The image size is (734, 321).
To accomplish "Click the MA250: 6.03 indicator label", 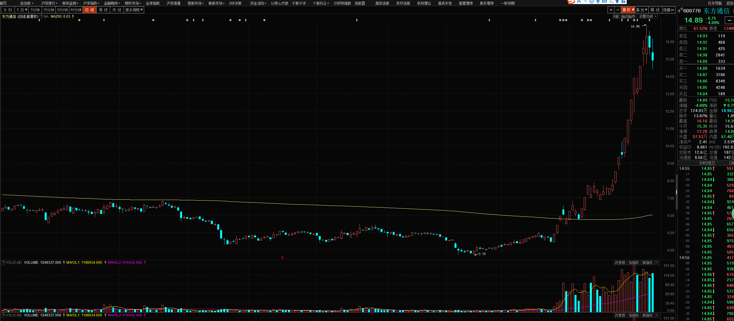I will point(60,16).
